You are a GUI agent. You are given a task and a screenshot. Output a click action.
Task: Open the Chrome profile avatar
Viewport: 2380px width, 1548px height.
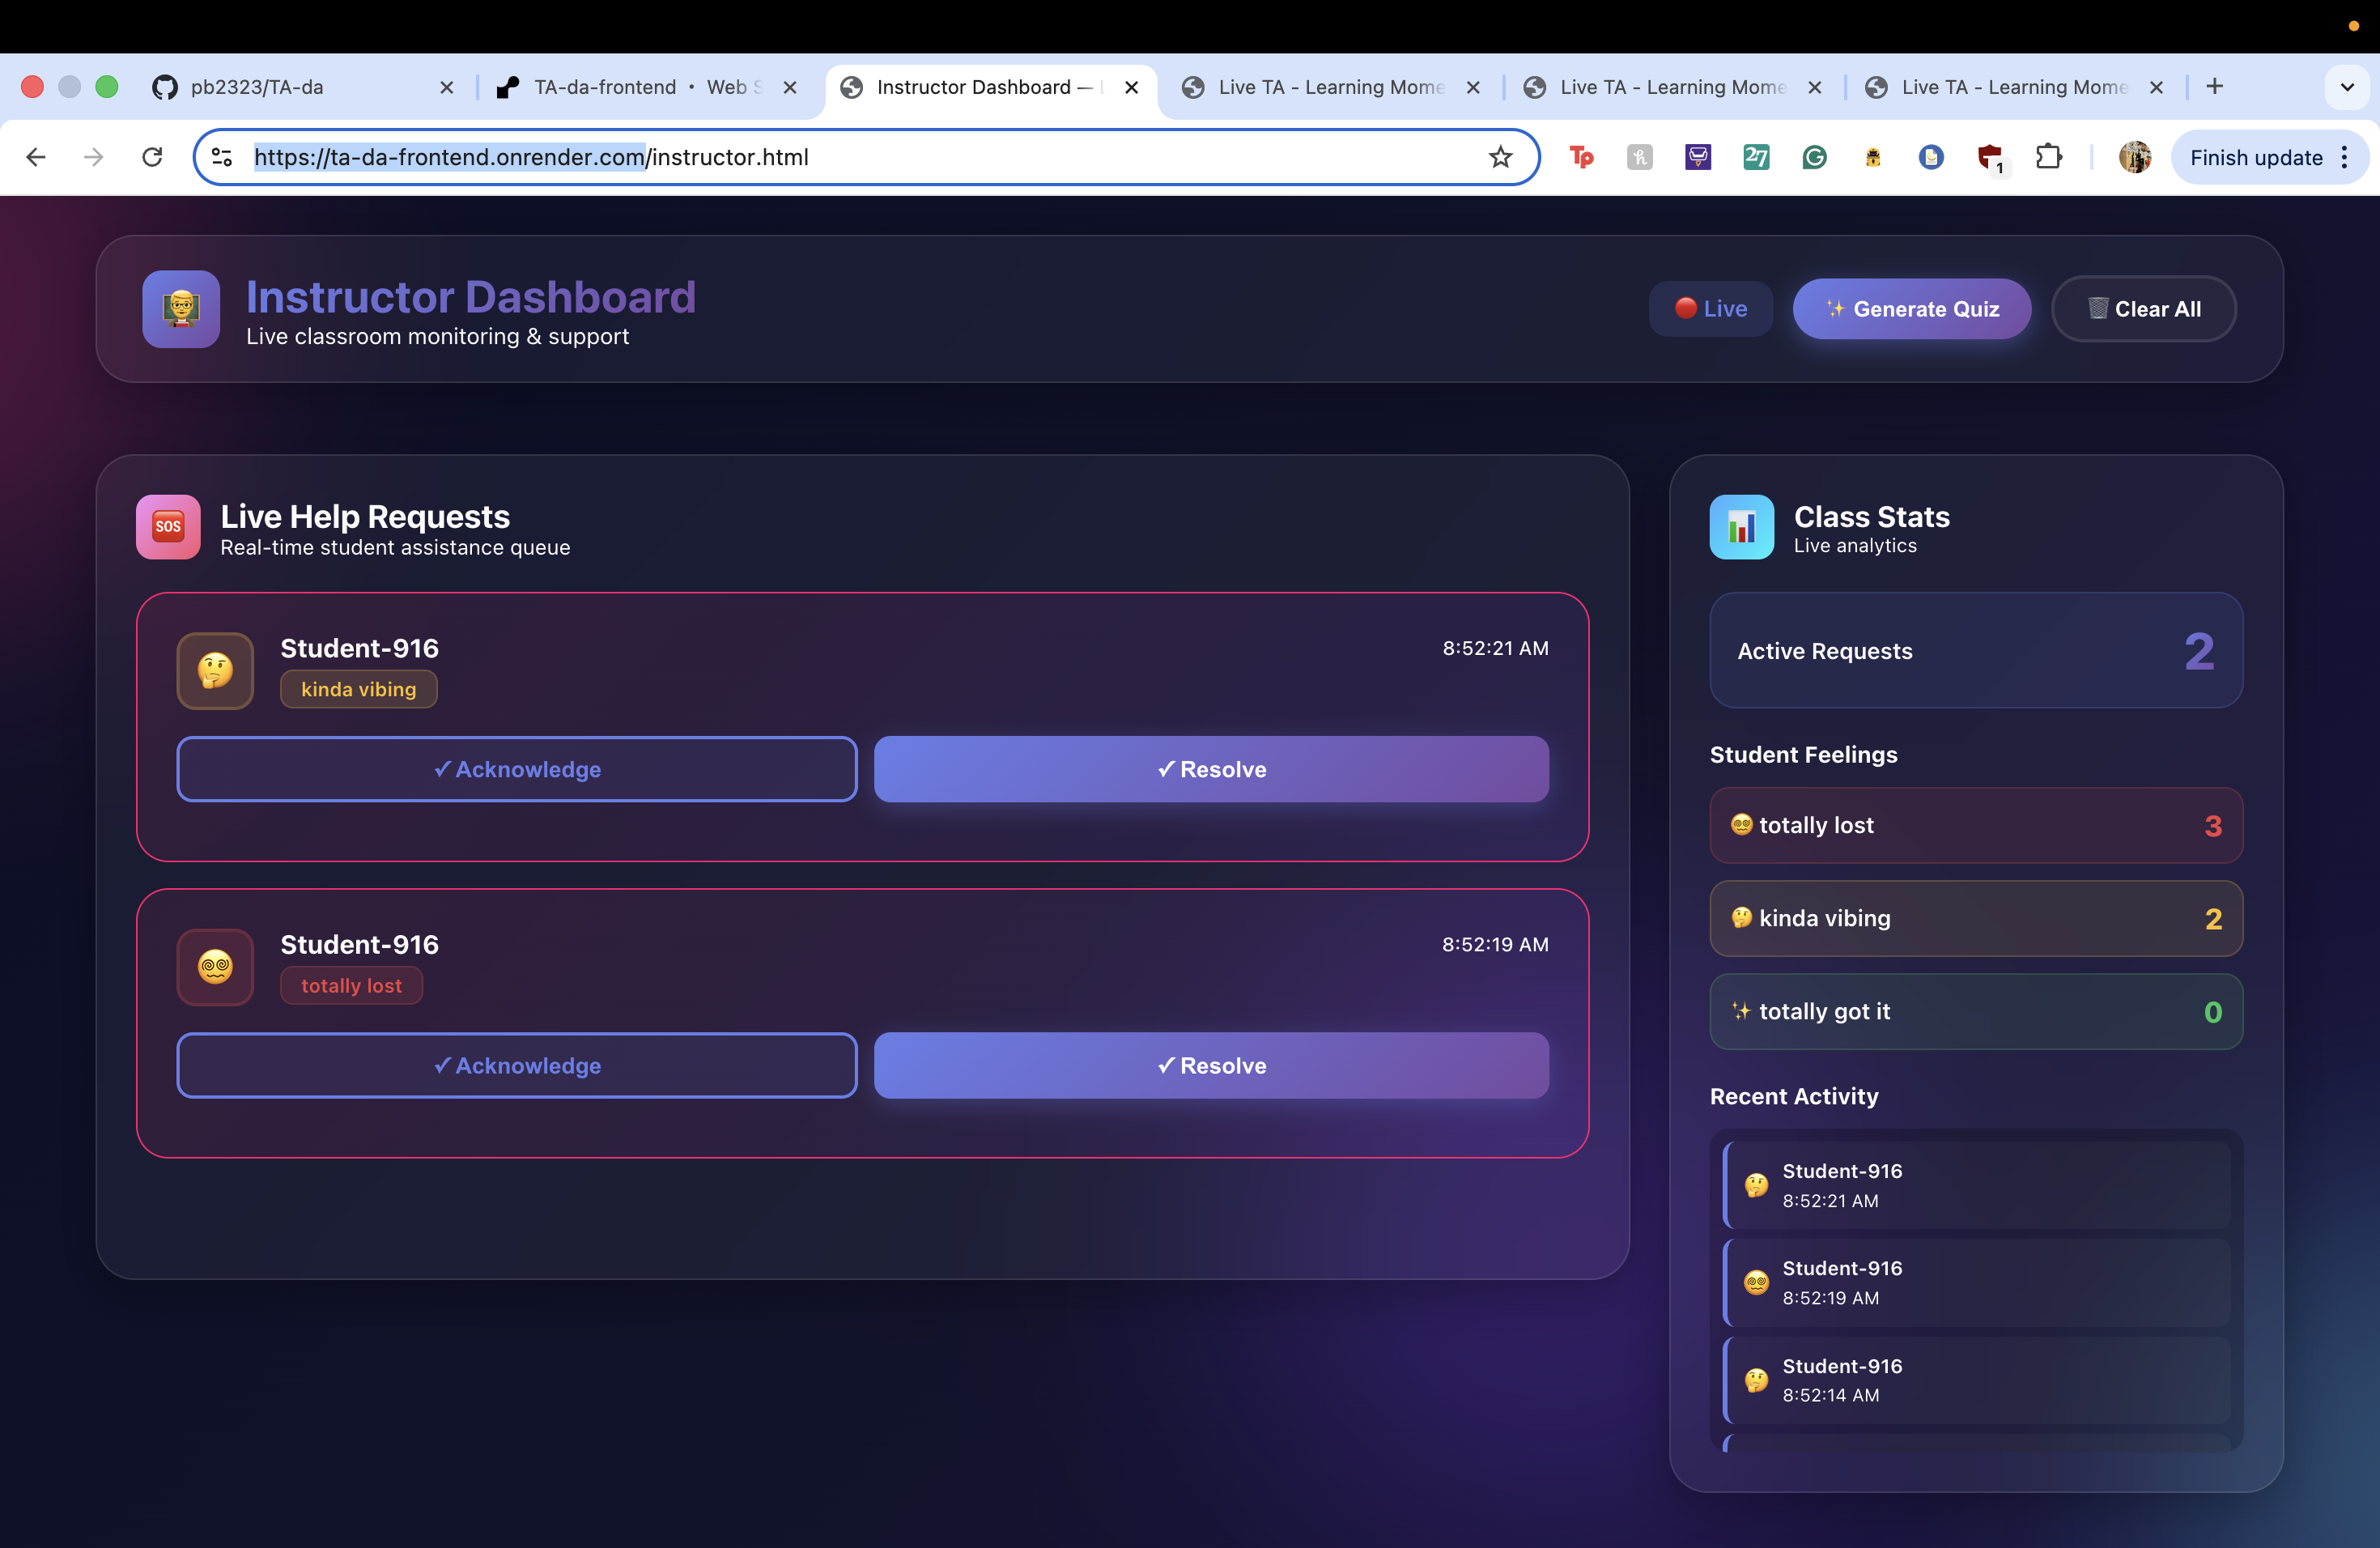[2134, 157]
